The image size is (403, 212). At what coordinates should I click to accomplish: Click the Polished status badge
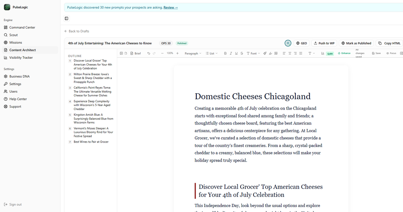click(x=182, y=43)
